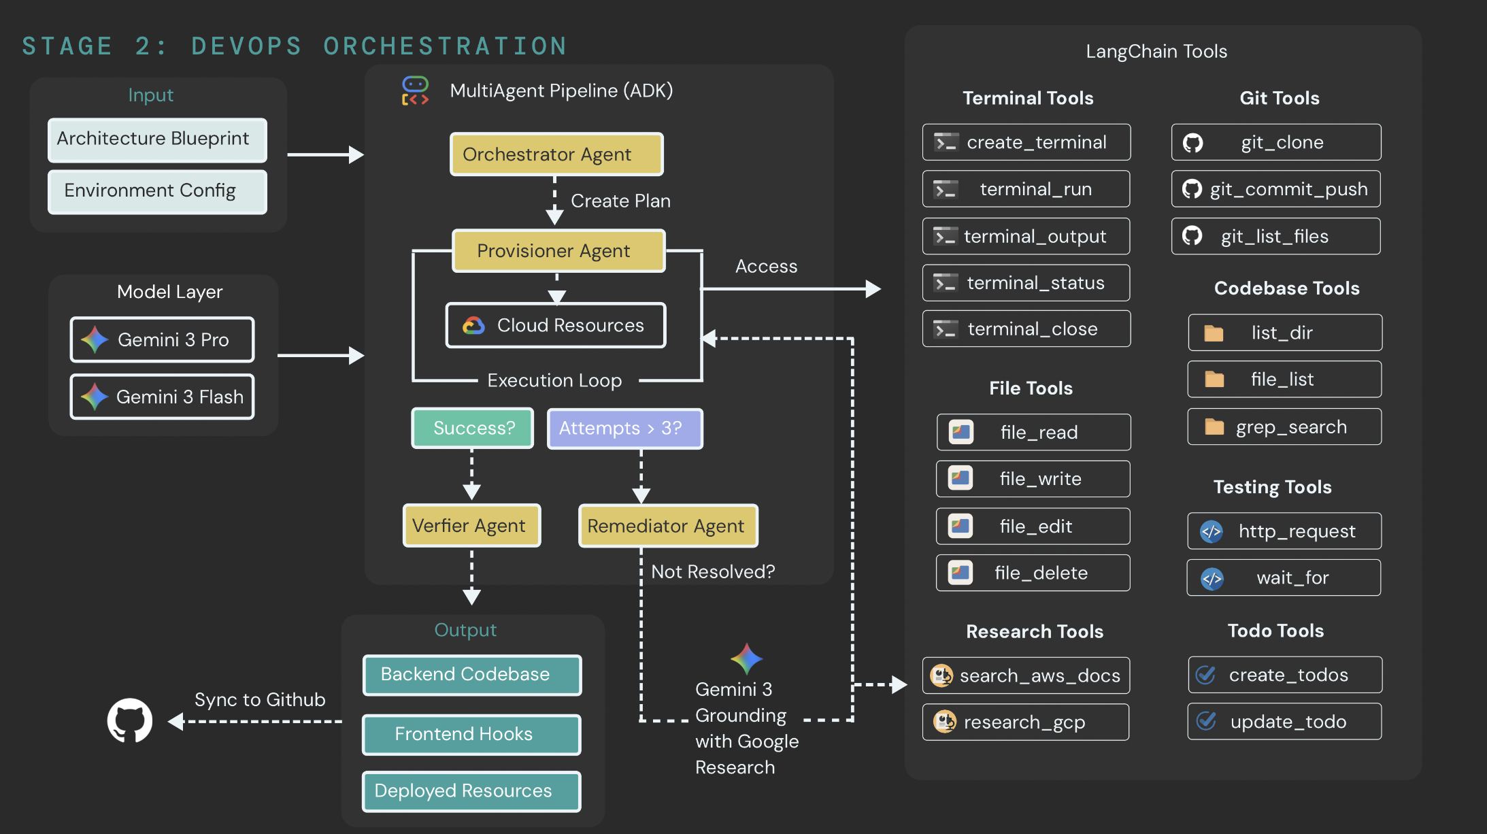Click the green Success? decision box
This screenshot has width=1487, height=834.
(473, 428)
